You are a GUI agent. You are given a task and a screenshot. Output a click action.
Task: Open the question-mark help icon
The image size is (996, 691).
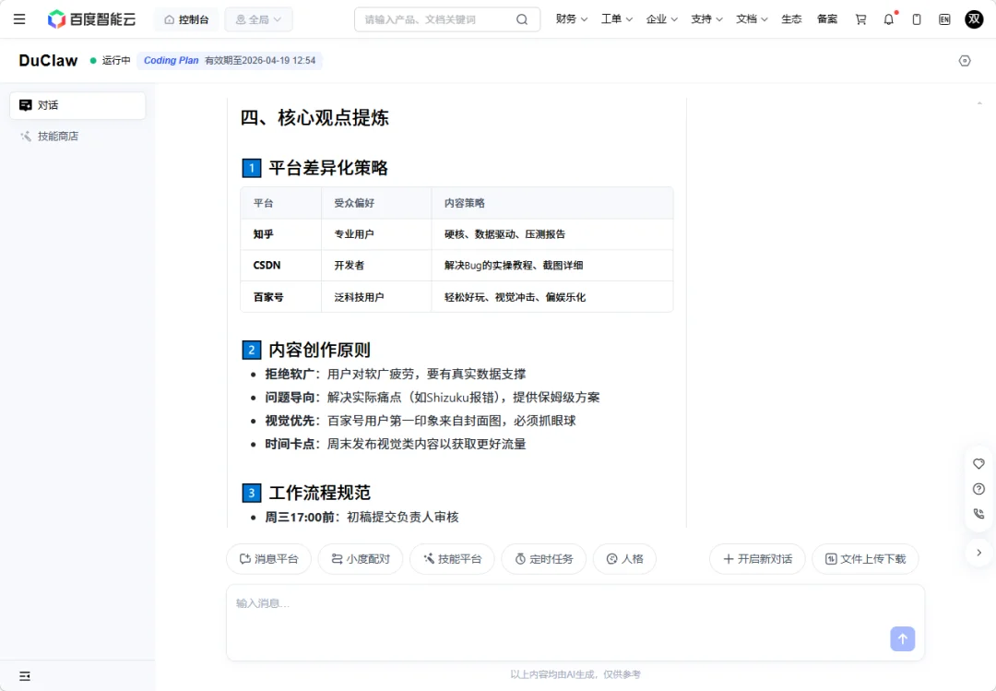978,489
